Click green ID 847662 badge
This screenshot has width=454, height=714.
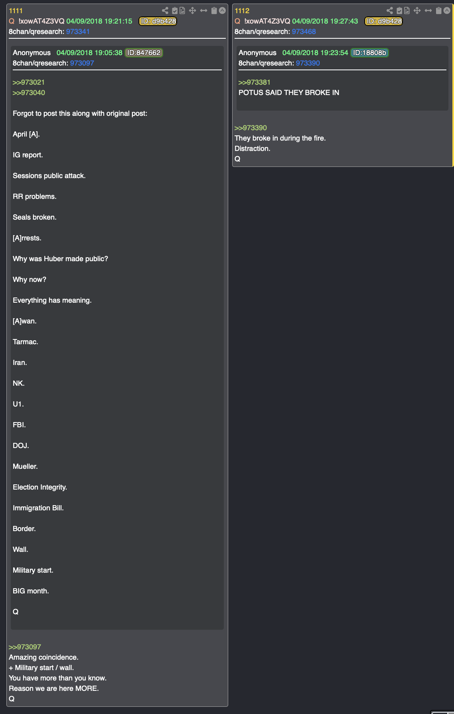[144, 53]
